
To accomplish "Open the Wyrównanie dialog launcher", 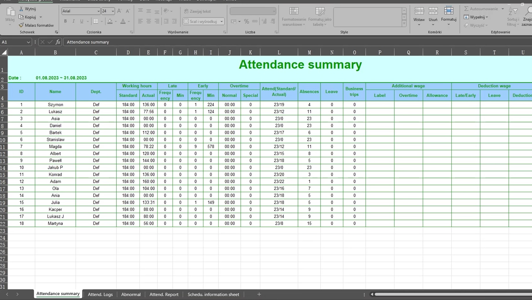I will pyautogui.click(x=225, y=32).
